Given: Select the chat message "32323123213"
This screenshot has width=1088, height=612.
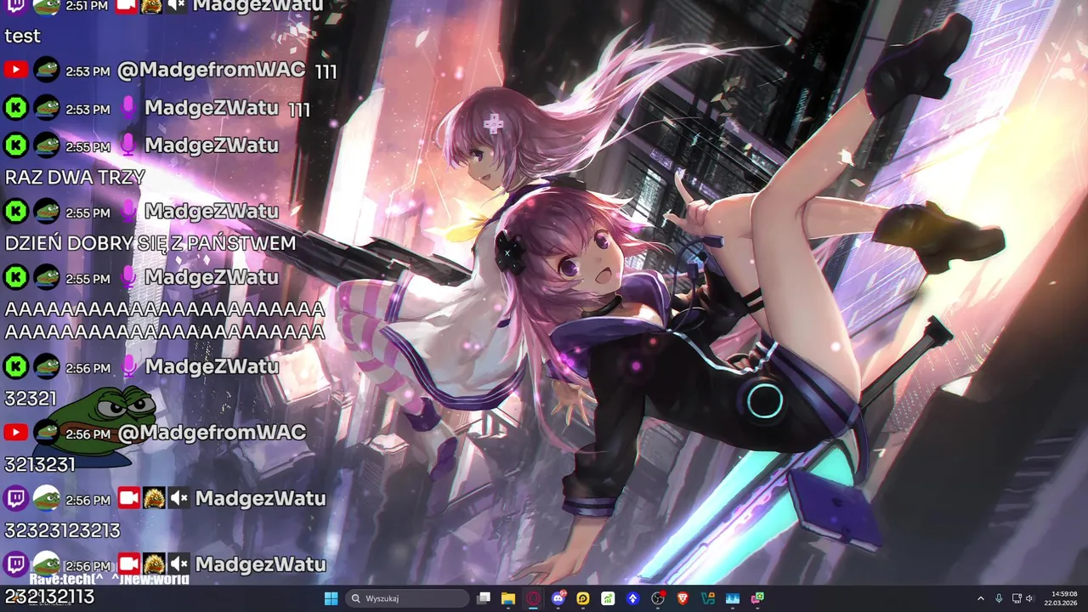Looking at the screenshot, I should click(x=63, y=530).
